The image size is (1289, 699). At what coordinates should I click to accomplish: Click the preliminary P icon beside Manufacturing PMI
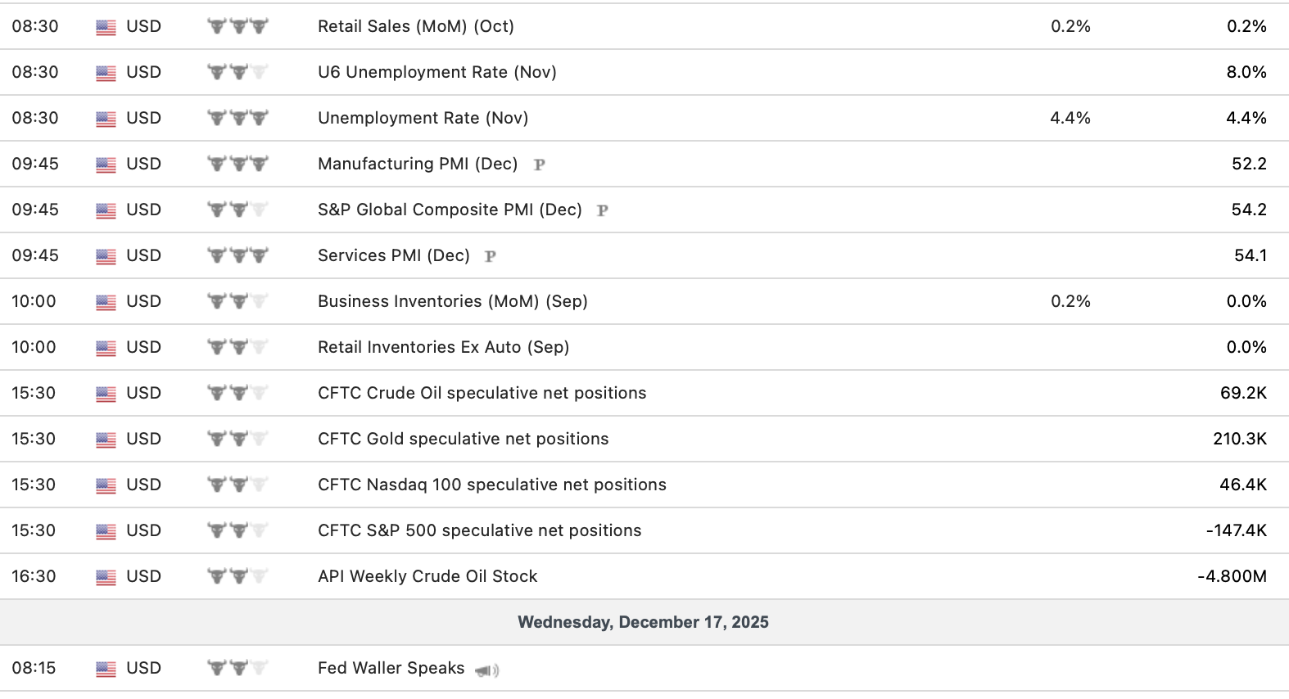click(x=539, y=165)
